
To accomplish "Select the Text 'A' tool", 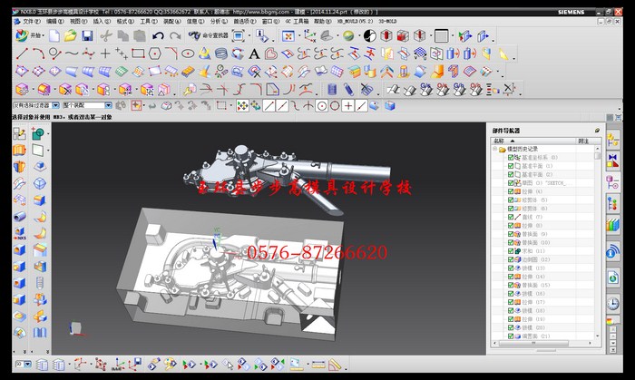I will pos(255,54).
